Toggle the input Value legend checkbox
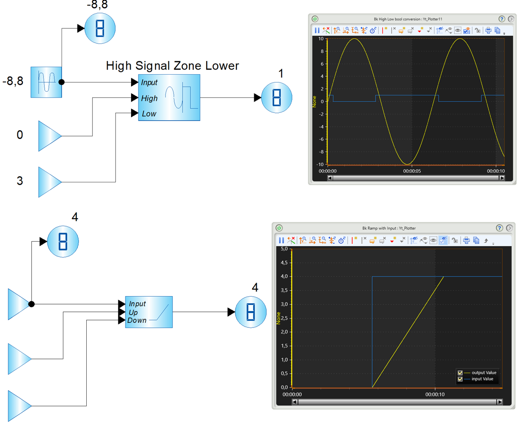Image resolution: width=520 pixels, height=423 pixels. coord(460,379)
